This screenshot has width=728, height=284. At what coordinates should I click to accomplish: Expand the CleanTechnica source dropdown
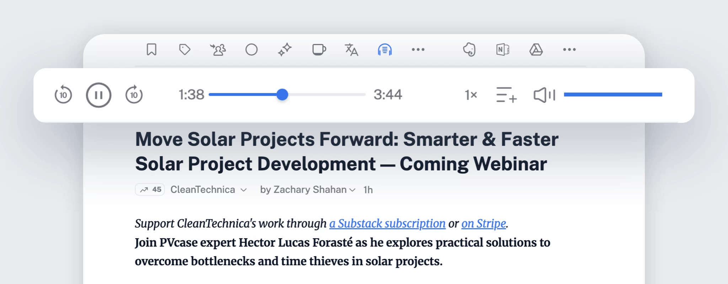pos(243,190)
